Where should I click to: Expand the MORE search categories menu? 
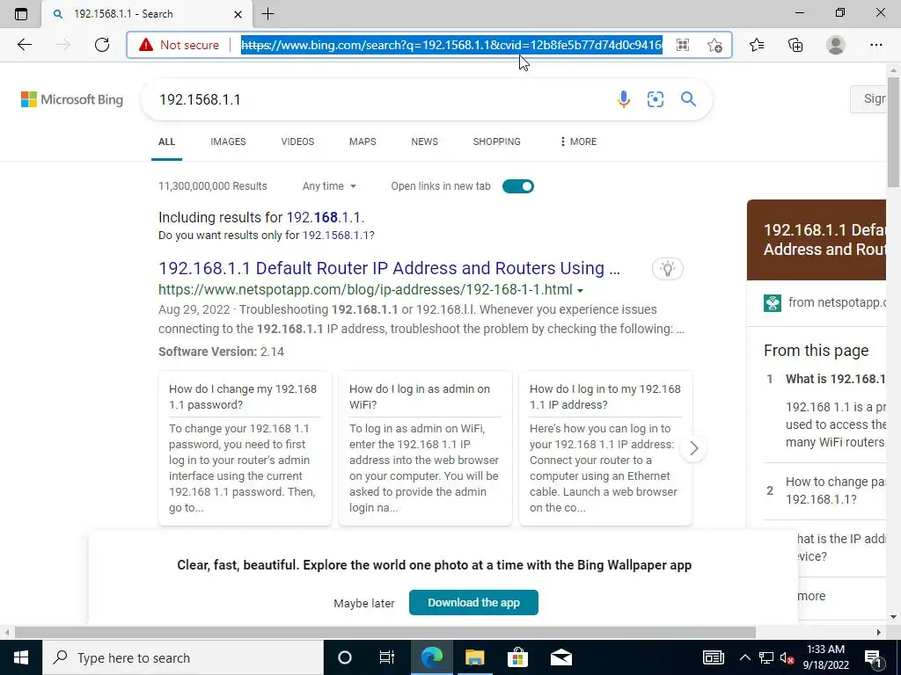[578, 142]
